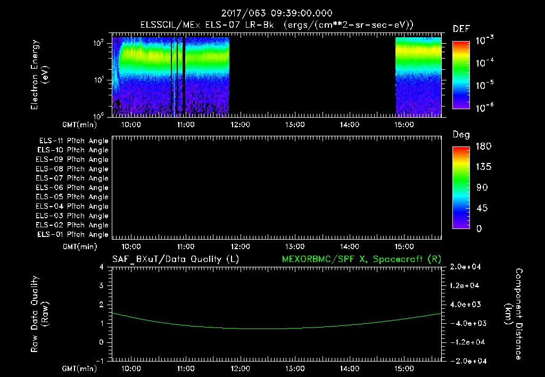Select the 0 degree scale label
Viewport: 545px width, 377px height.
(480, 229)
